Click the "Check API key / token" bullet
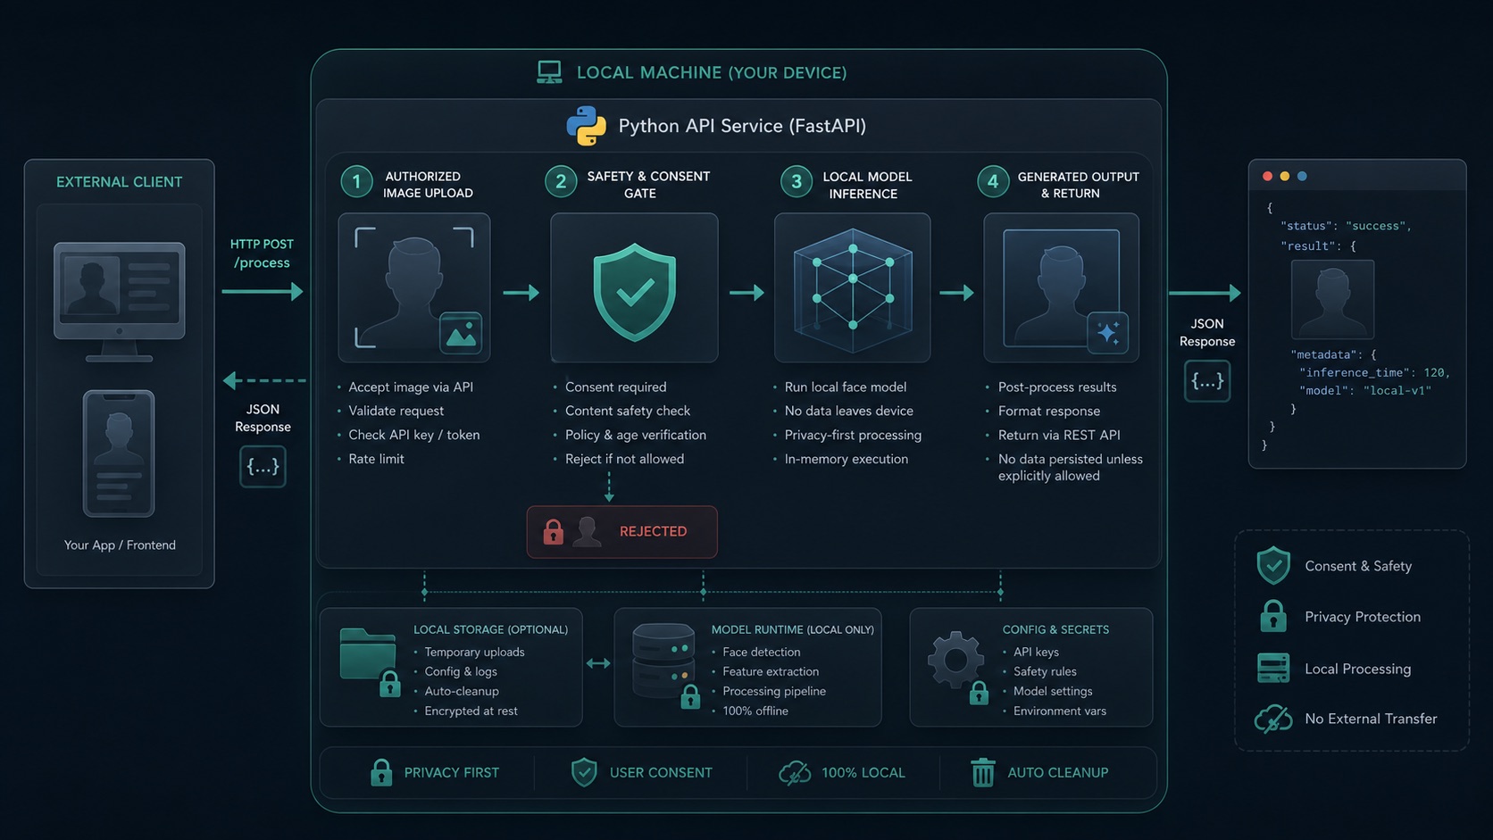 (x=413, y=436)
